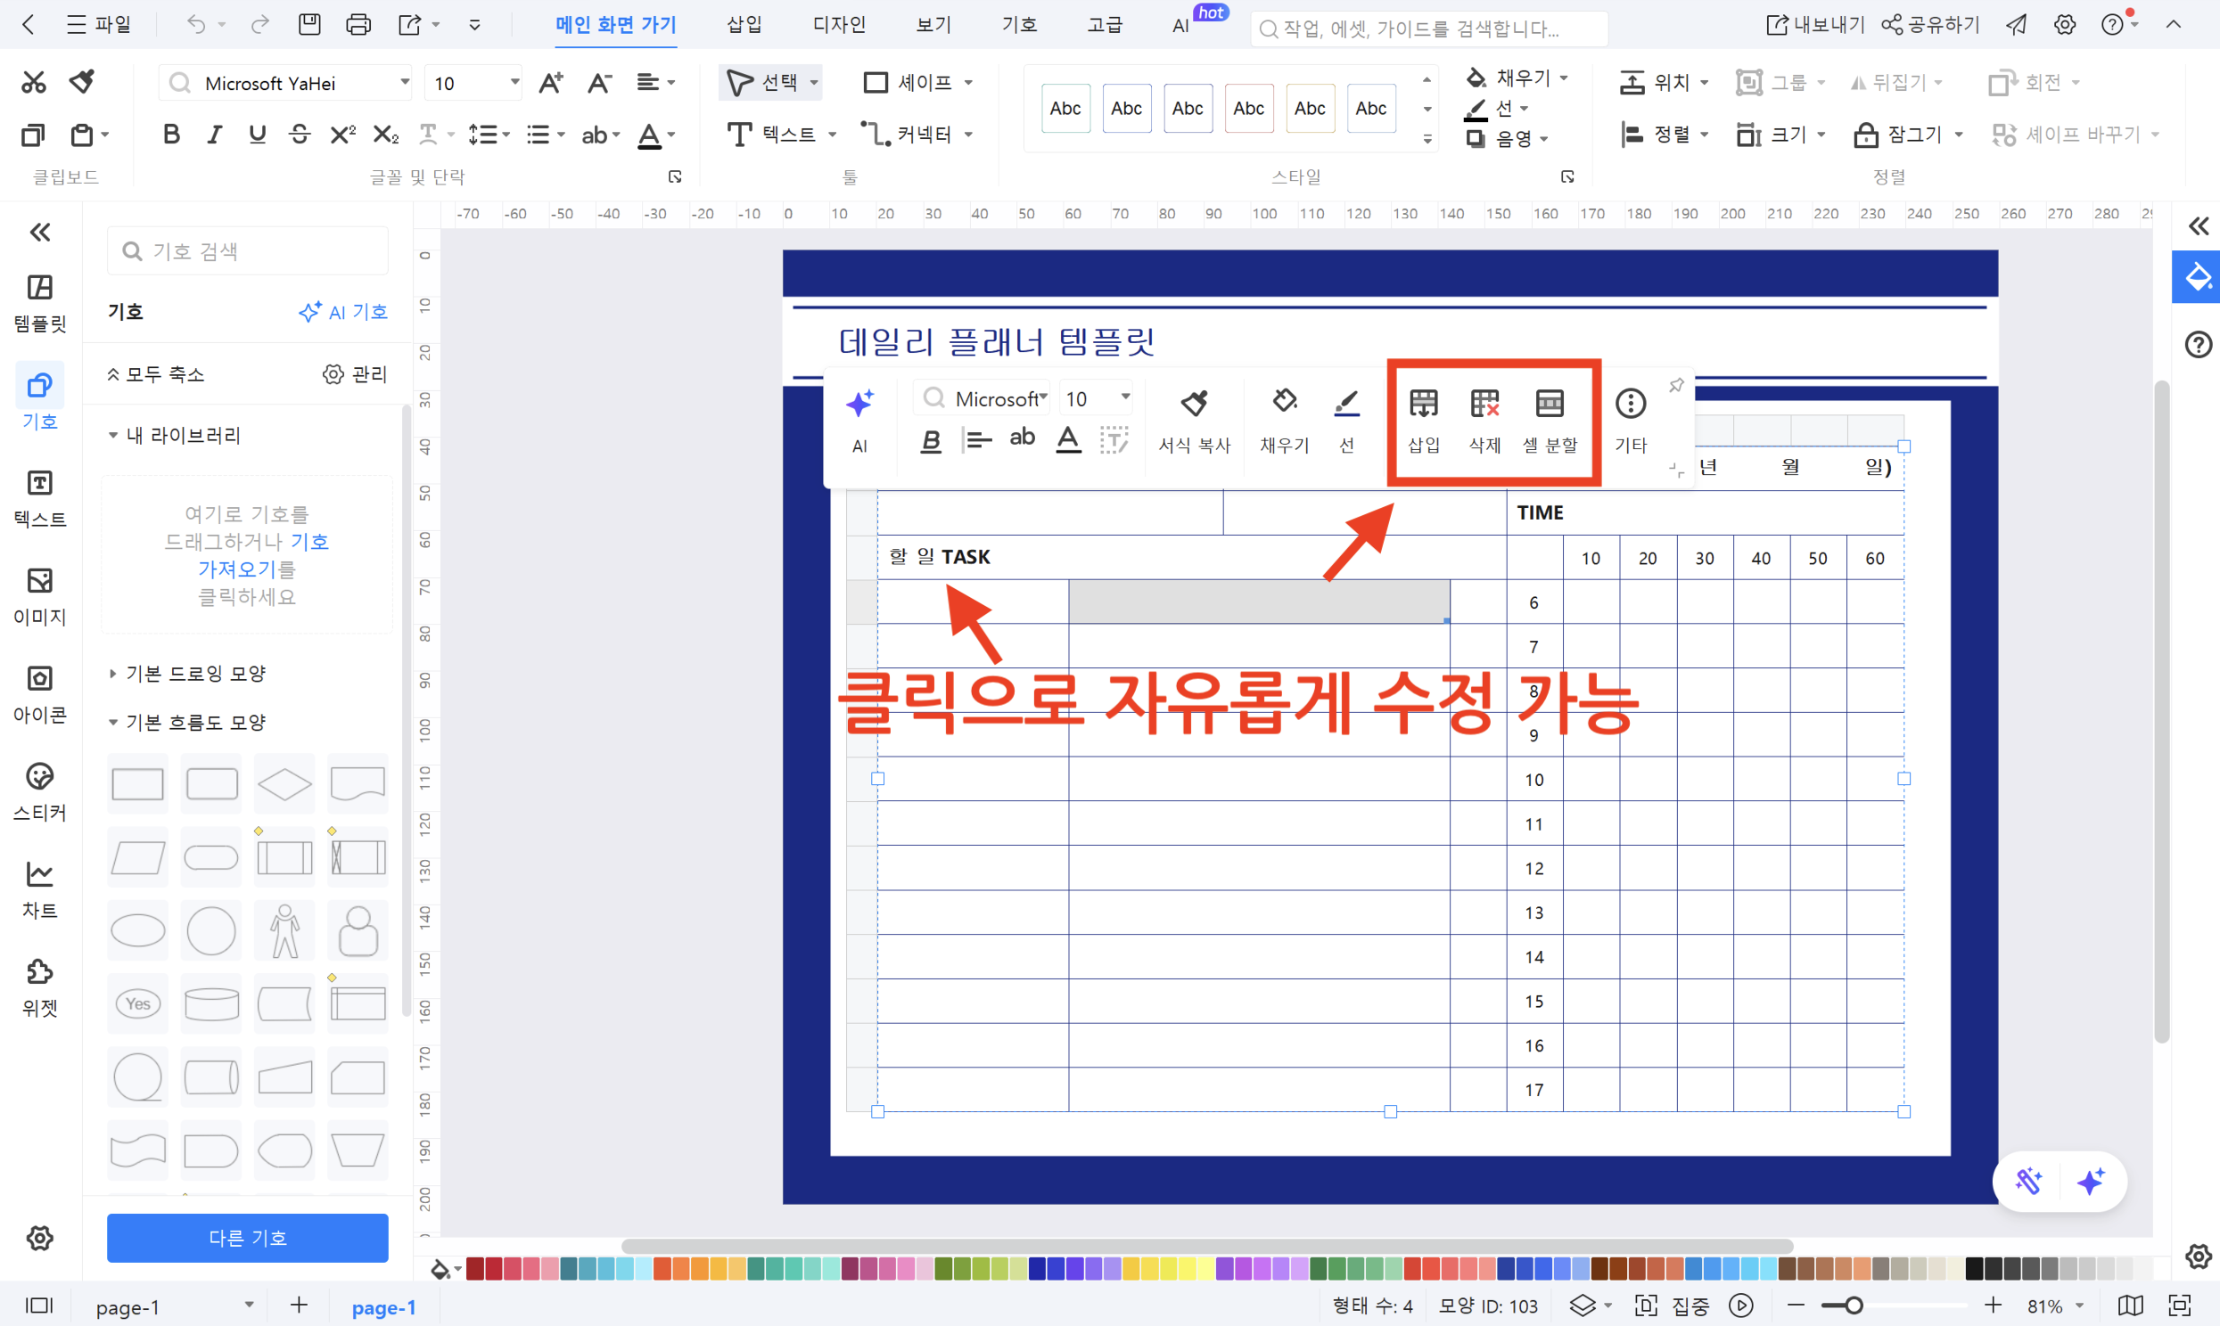This screenshot has width=2220, height=1326.
Task: Toggle strikethrough formatting in the ribbon
Action: point(300,134)
